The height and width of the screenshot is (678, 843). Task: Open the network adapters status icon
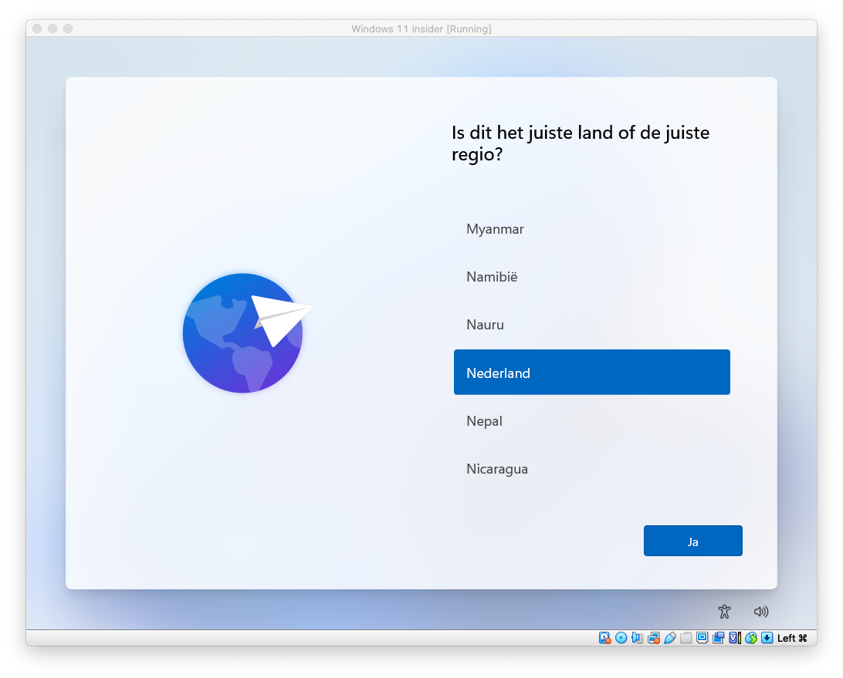pos(653,638)
